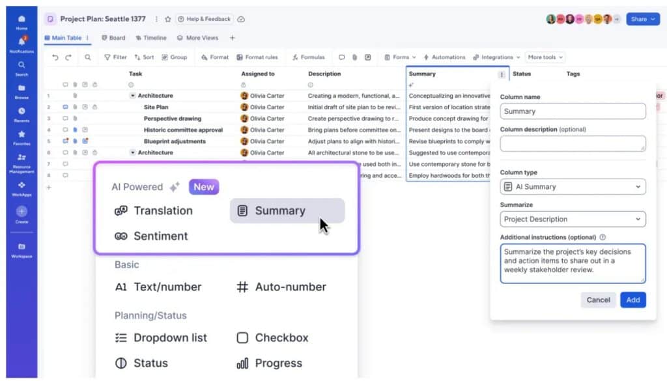
Task: Click the project plan sheet icon
Action: point(50,19)
